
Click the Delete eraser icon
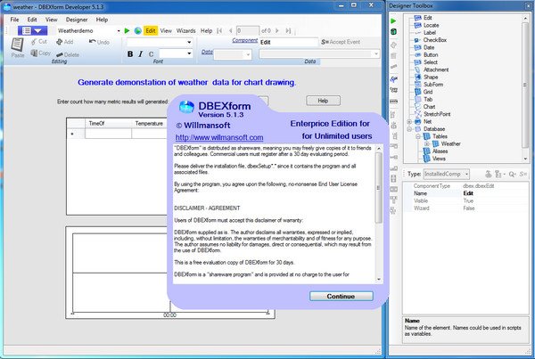point(60,54)
